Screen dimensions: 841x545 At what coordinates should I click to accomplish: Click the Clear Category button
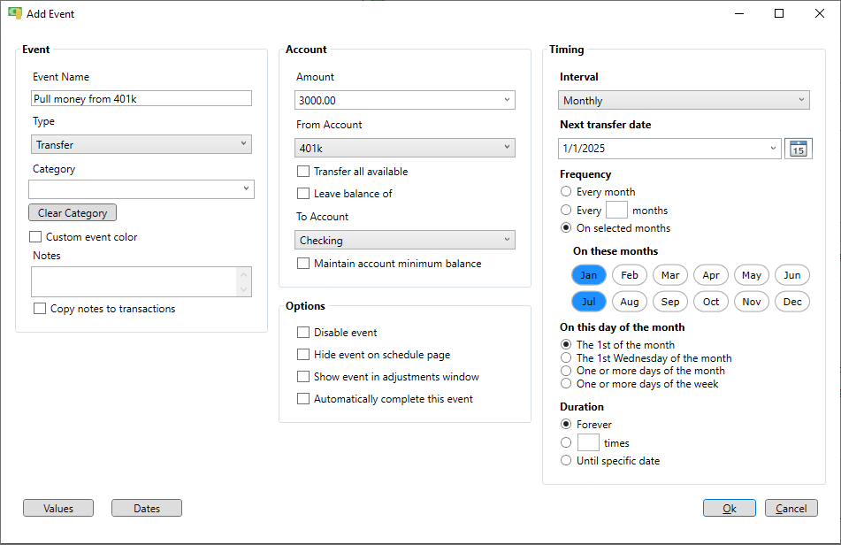click(73, 213)
